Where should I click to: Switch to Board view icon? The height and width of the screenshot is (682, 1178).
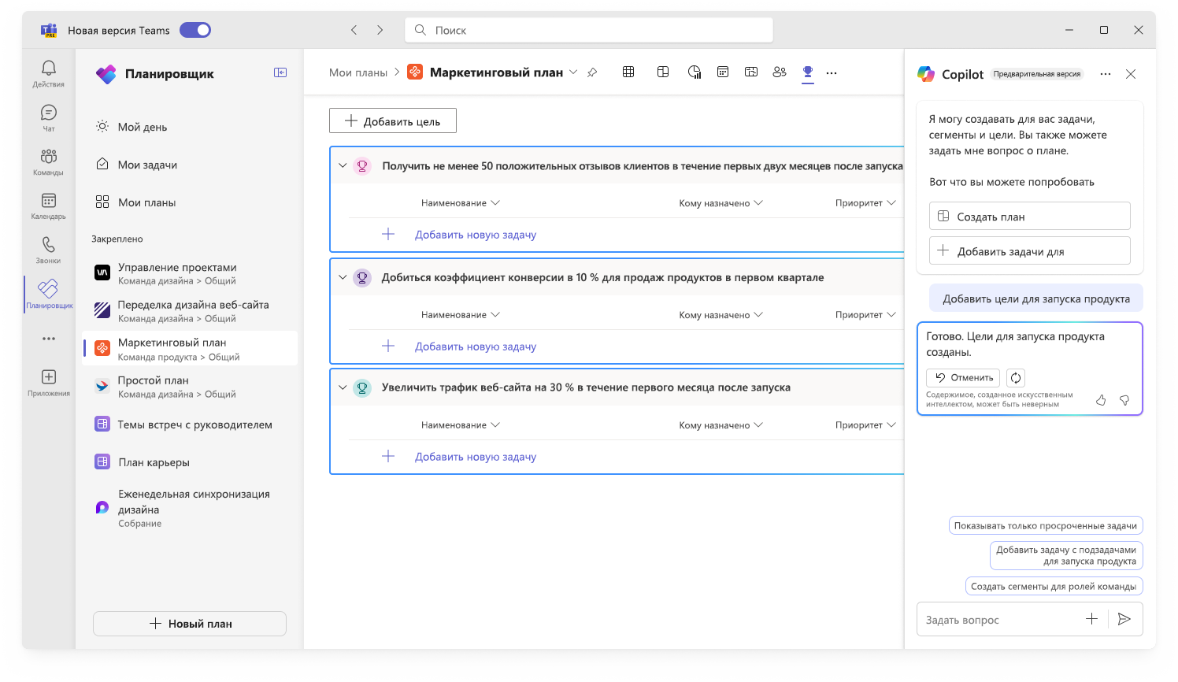pos(663,72)
